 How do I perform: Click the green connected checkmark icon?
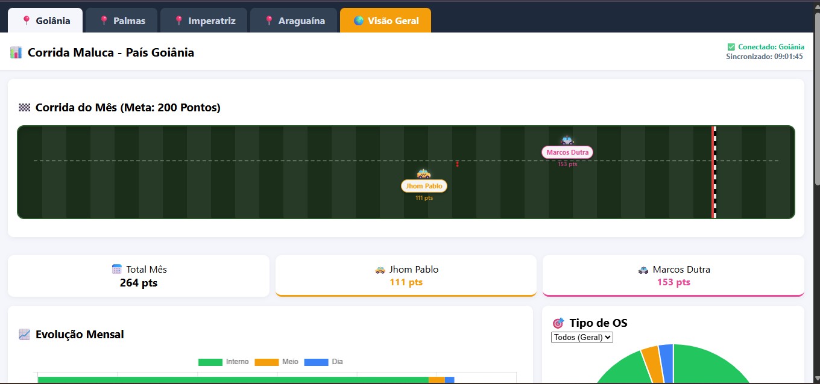731,47
